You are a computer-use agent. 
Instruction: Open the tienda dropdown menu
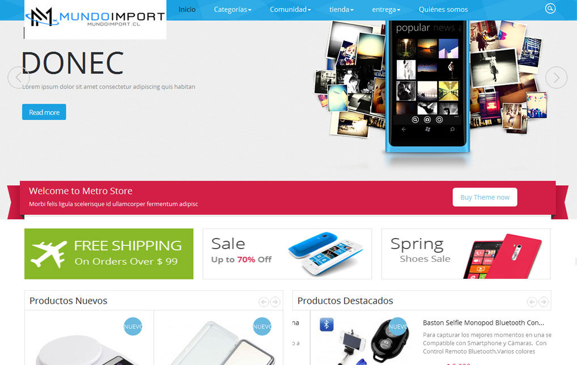tap(341, 10)
